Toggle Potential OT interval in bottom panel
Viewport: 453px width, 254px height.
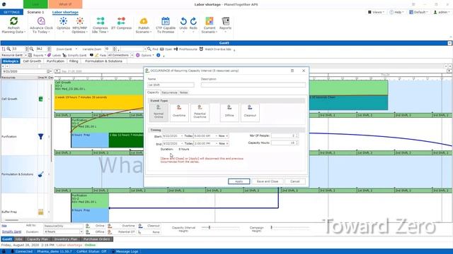[121, 232]
